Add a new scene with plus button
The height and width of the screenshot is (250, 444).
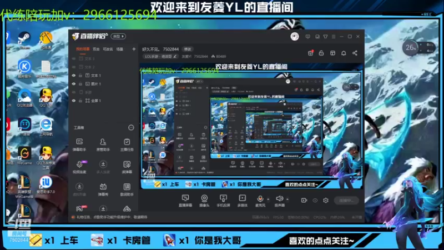tap(134, 49)
